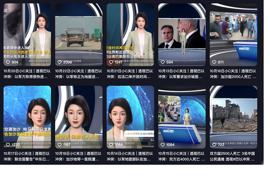Open the 10月20日 video thumbnail
The image size is (270, 178).
pos(27,35)
